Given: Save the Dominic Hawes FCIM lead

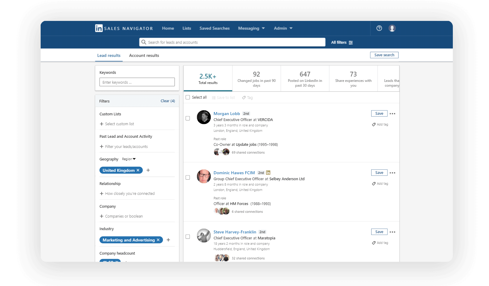Looking at the screenshot, I should 379,173.
